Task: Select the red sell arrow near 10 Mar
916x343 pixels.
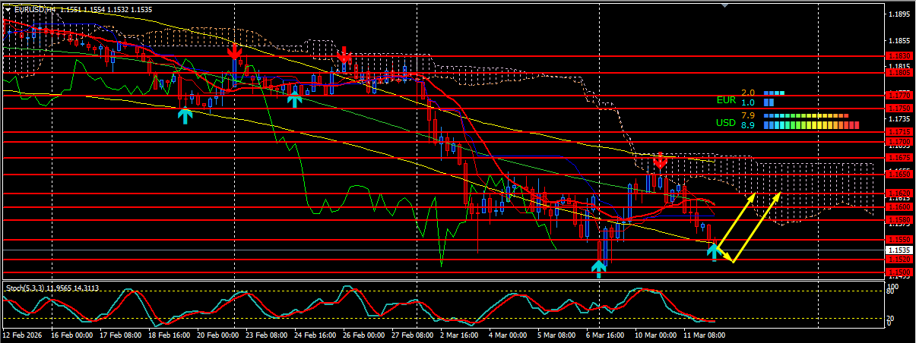Action: (660, 161)
